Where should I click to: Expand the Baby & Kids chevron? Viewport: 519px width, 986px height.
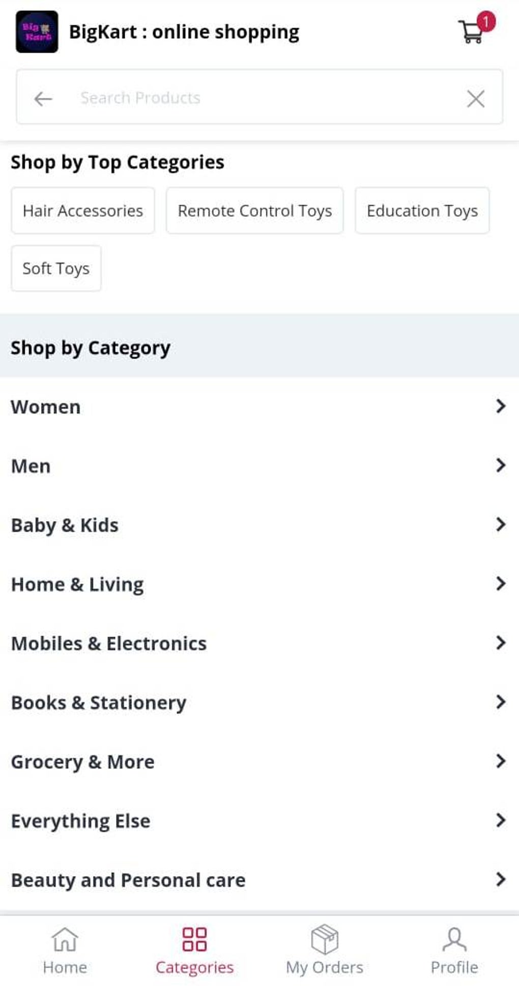[501, 525]
